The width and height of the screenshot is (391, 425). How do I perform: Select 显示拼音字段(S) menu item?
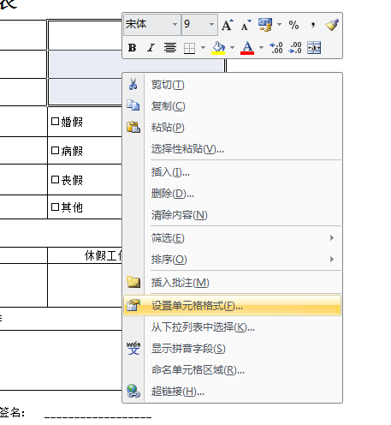point(233,349)
